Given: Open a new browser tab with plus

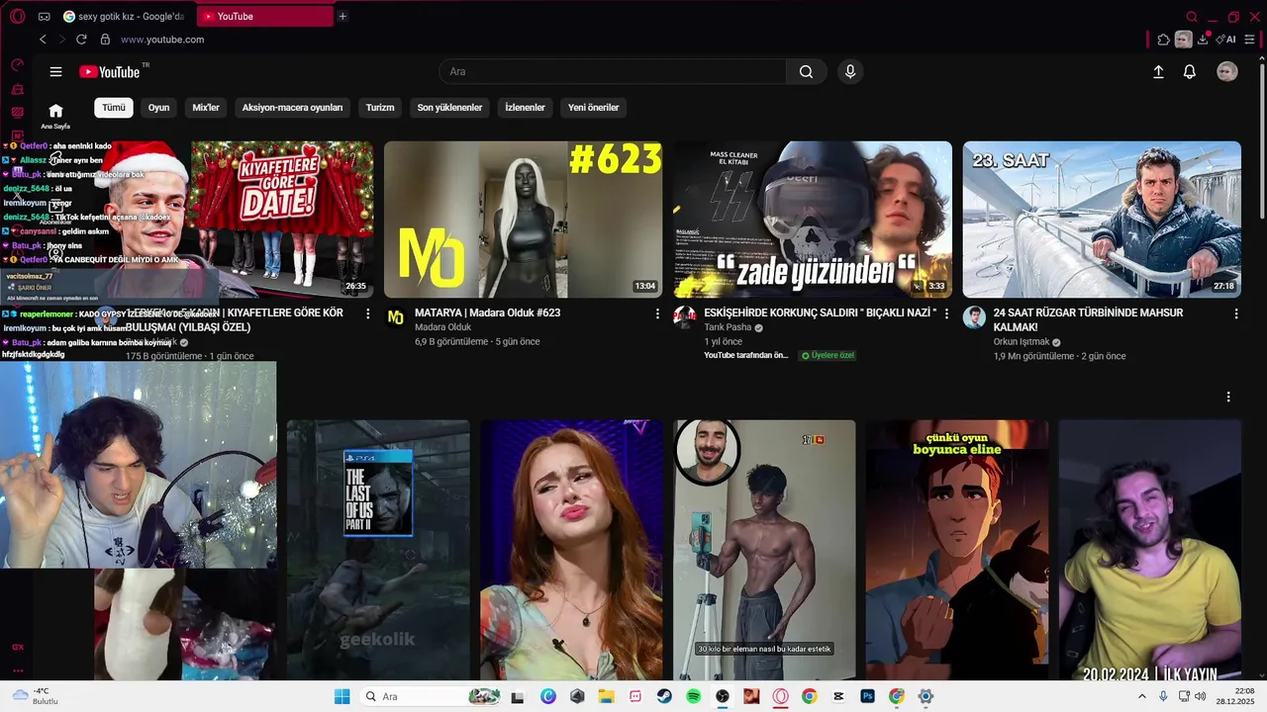Looking at the screenshot, I should click(342, 16).
